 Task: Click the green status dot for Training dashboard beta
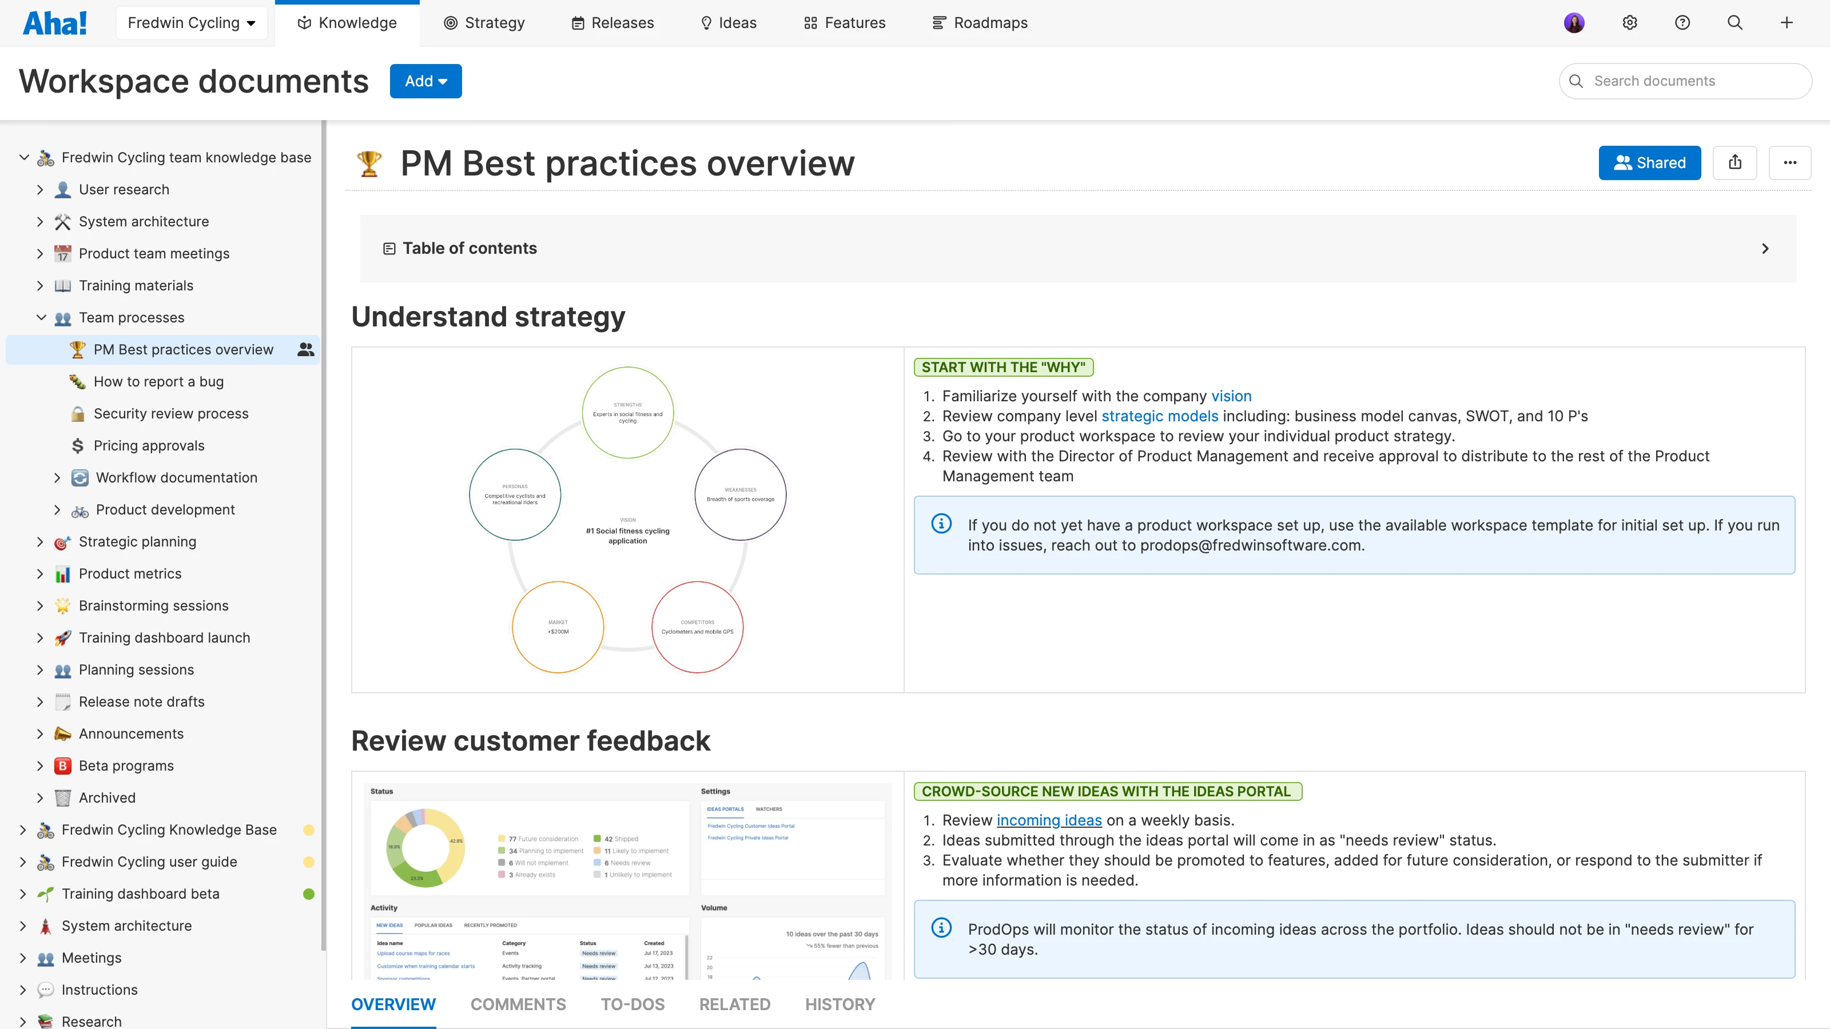tap(308, 894)
